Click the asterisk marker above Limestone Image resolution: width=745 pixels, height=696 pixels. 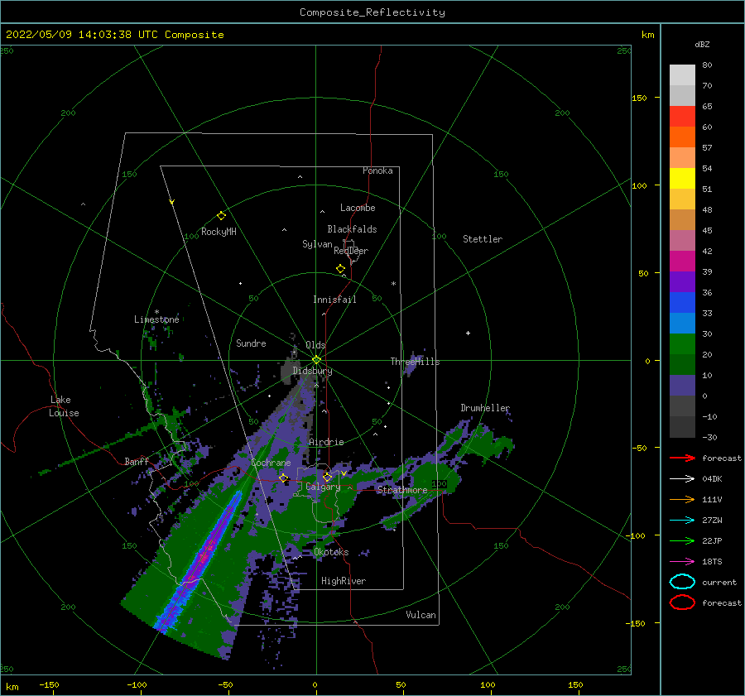coord(156,312)
